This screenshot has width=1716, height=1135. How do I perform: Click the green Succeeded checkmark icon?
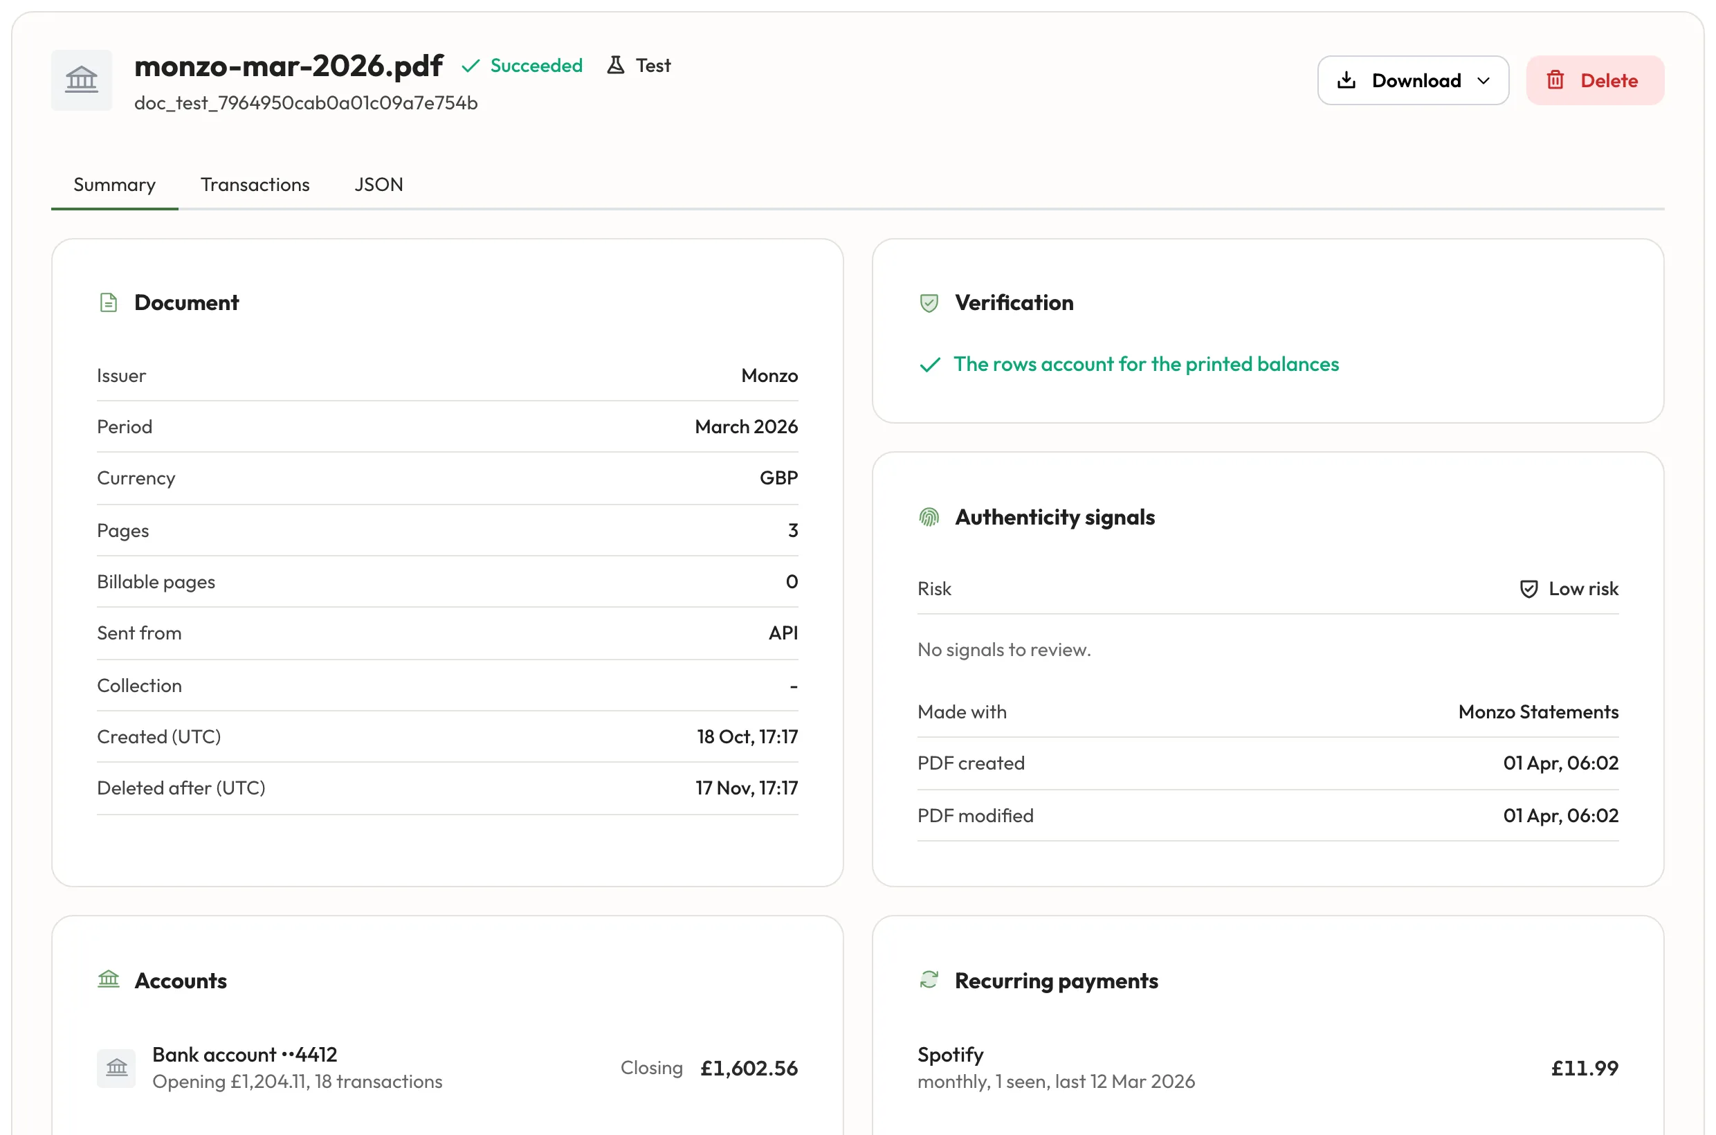(471, 66)
